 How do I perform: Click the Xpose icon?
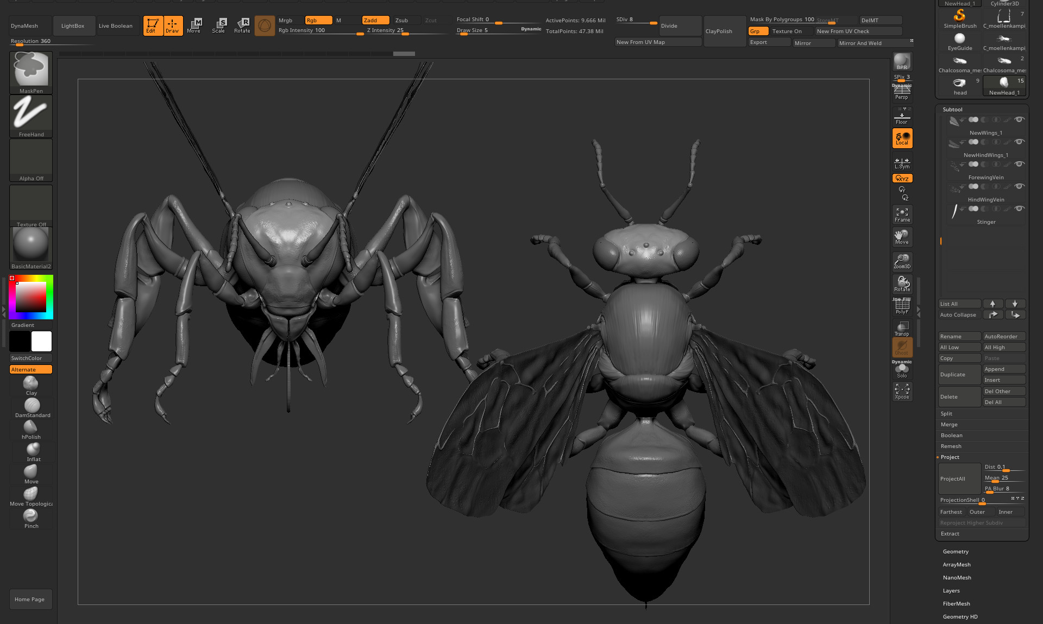click(902, 391)
